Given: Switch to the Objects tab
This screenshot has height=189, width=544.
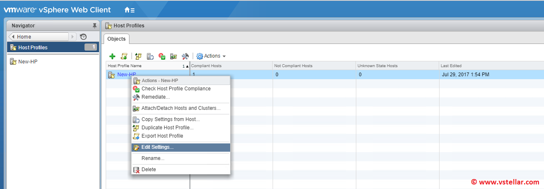Looking at the screenshot, I should point(116,39).
